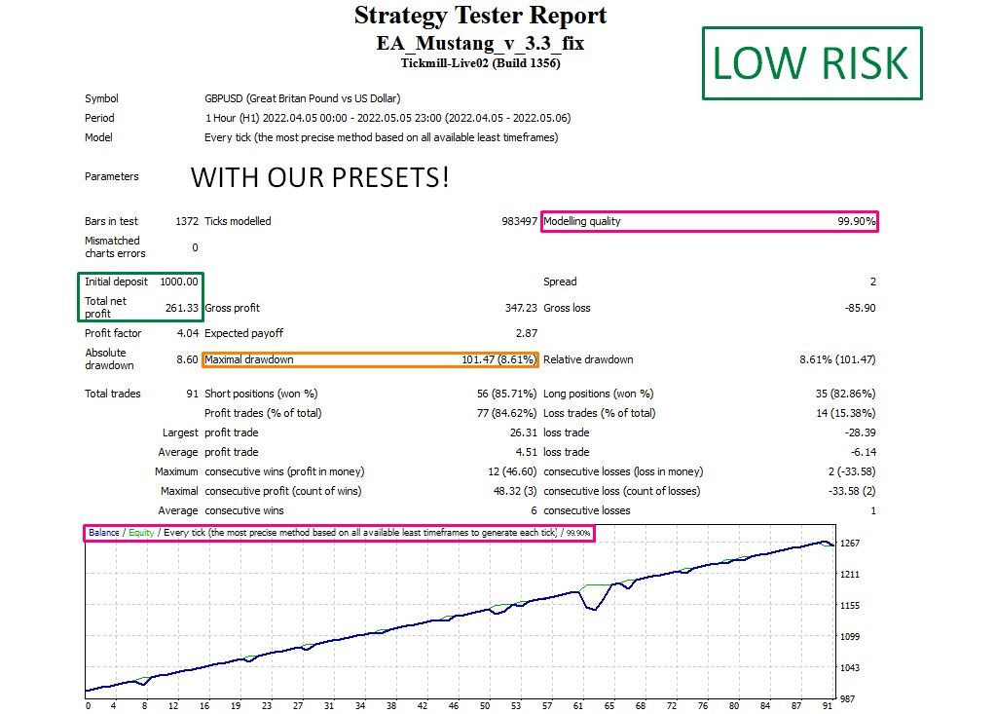Select the consecutive loss value -33.58 (2)
The height and width of the screenshot is (714, 996).
(852, 491)
